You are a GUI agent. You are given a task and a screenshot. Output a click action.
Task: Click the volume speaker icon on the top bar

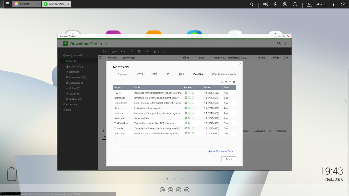pos(266,4)
